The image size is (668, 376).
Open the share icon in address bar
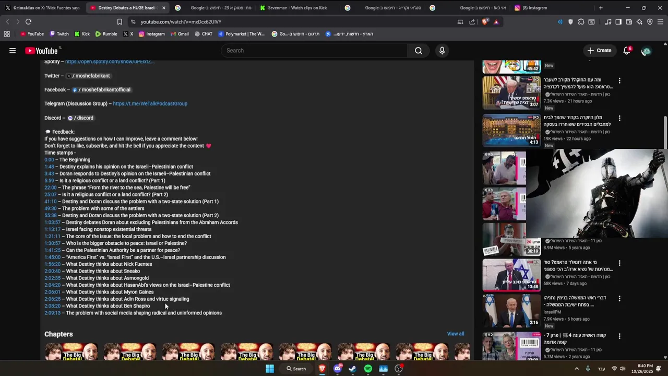(x=472, y=22)
